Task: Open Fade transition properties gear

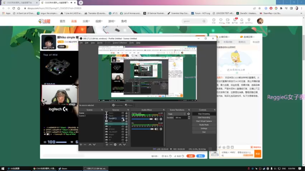Action: click(x=188, y=114)
